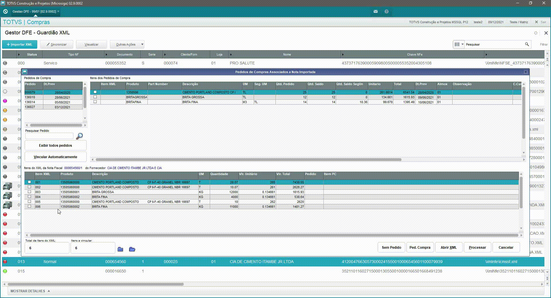Close the Gestao DFE tab
The height and width of the screenshot is (298, 551).
58,11
